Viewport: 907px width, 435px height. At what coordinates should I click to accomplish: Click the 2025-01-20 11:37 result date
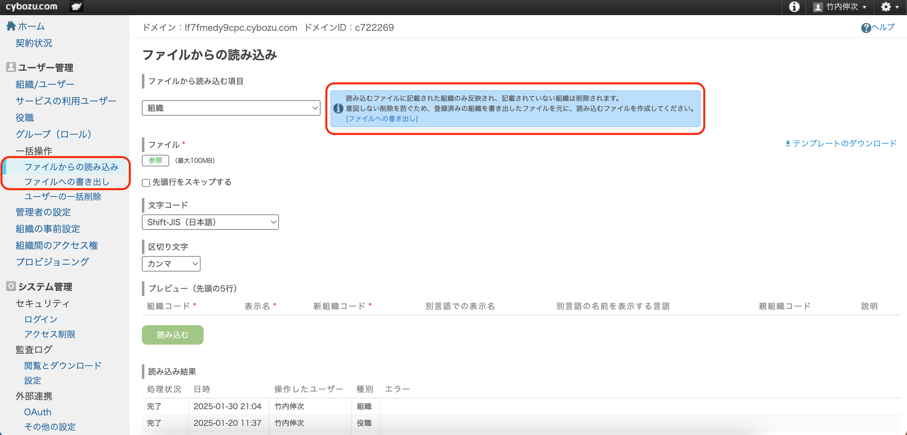[228, 423]
